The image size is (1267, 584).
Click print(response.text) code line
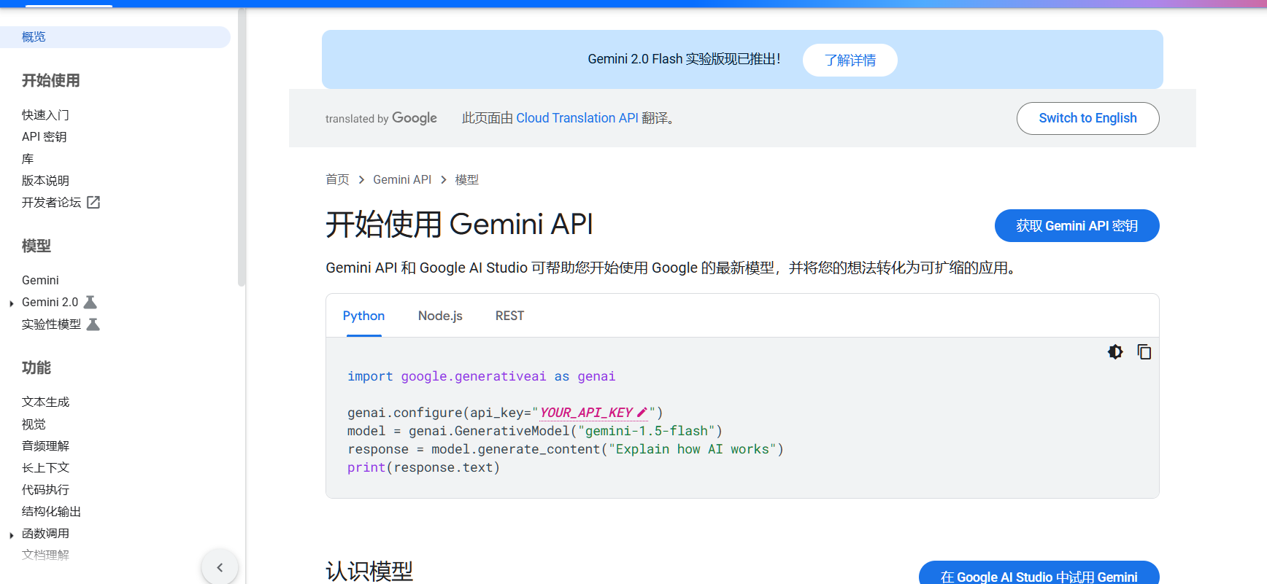point(423,467)
